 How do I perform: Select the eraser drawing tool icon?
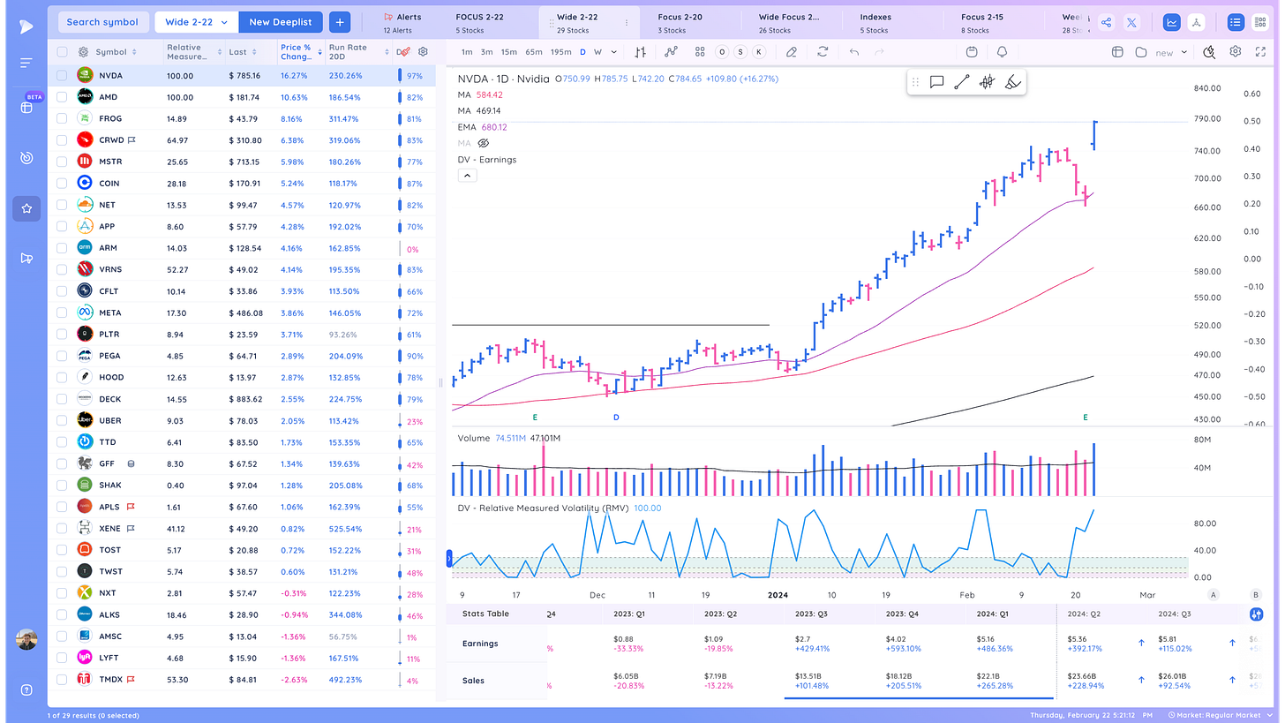pos(792,52)
